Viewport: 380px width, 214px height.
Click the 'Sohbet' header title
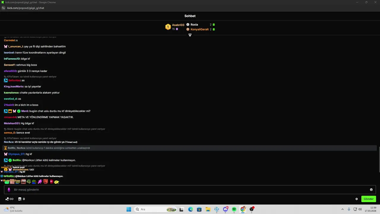point(190,16)
